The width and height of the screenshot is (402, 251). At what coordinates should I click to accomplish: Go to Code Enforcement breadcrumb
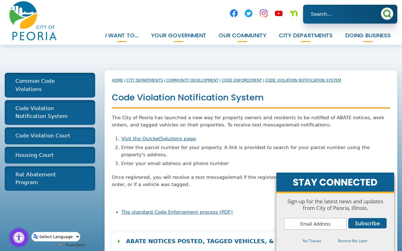click(x=242, y=80)
